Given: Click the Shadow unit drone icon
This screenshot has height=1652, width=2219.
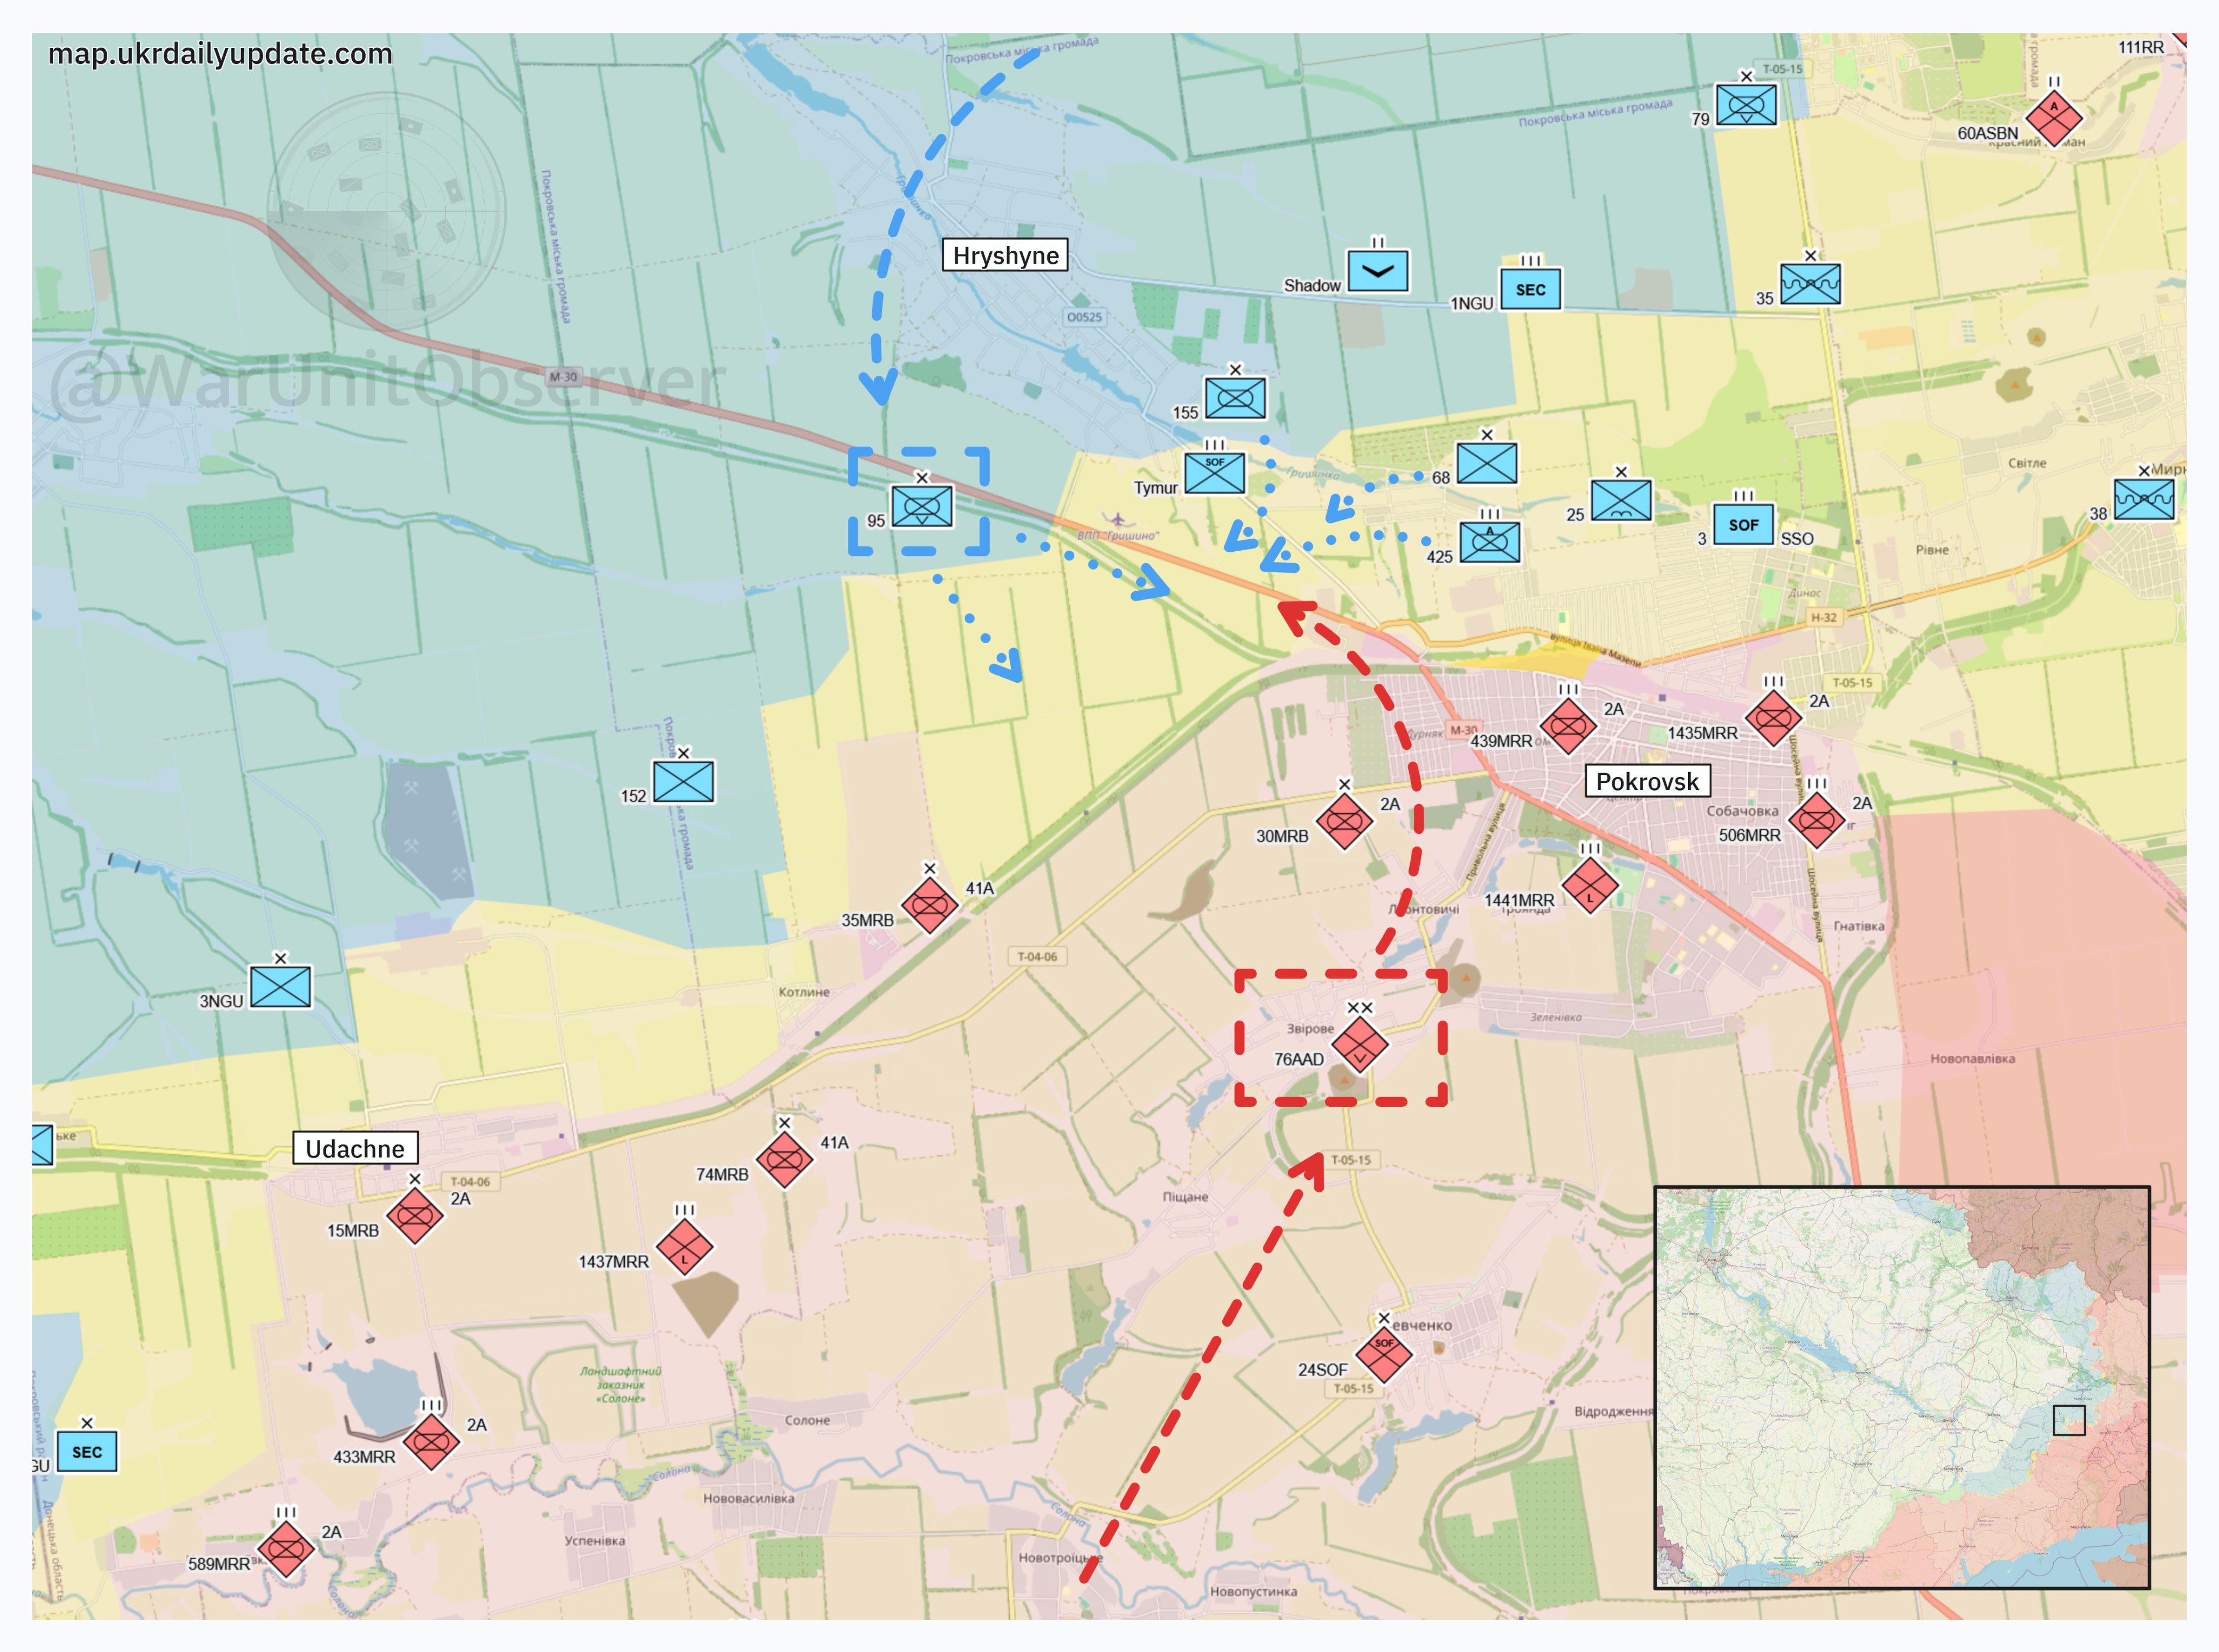Looking at the screenshot, I should (x=1378, y=271).
